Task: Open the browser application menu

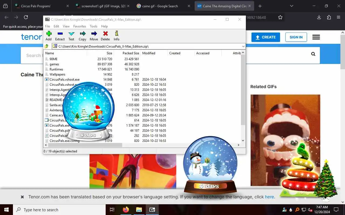Action: tap(339, 17)
